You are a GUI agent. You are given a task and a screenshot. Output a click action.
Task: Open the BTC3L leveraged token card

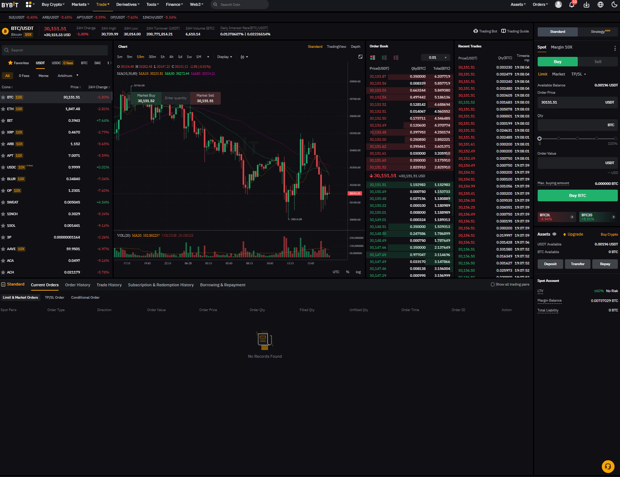557,217
